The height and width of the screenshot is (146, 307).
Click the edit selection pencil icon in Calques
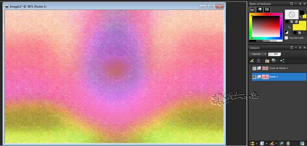coord(252,61)
